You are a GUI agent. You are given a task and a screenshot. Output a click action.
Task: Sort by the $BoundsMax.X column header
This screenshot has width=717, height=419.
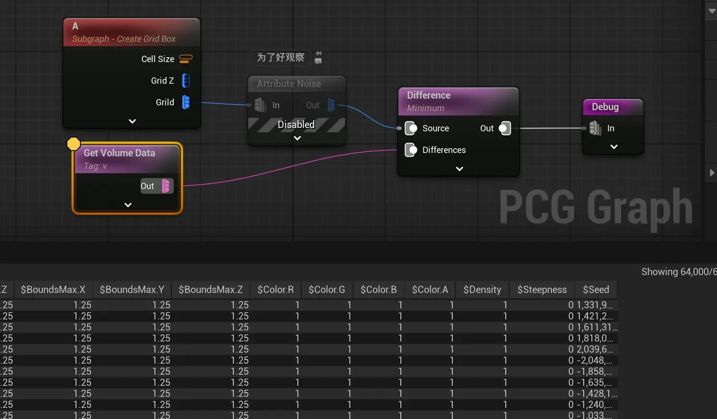point(53,290)
